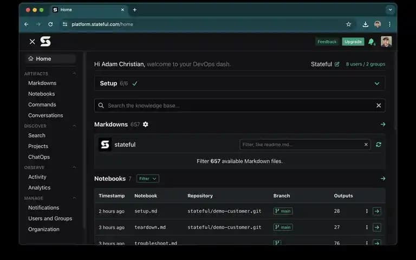Click the Repository column header
Image resolution: width=416 pixels, height=260 pixels.
coord(200,196)
